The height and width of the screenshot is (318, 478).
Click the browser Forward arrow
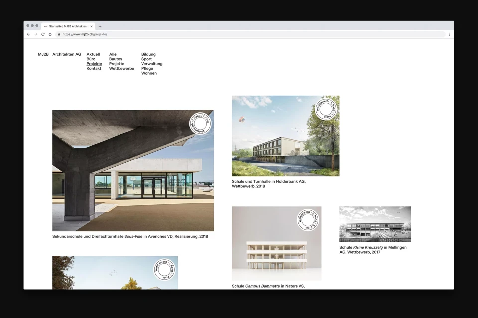pos(35,34)
